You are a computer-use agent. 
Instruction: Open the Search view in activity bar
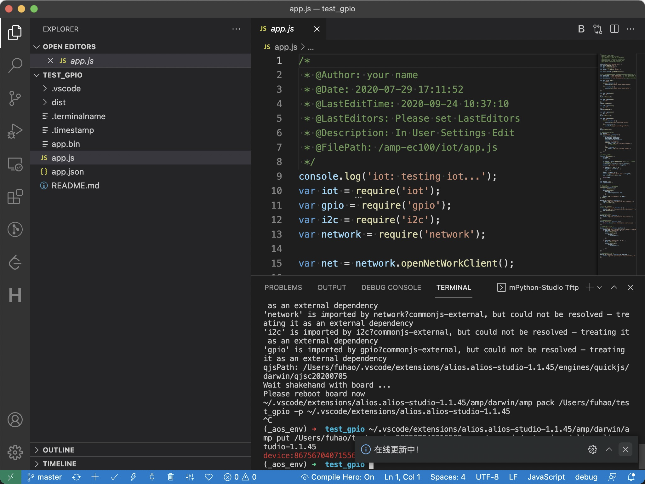click(x=15, y=65)
